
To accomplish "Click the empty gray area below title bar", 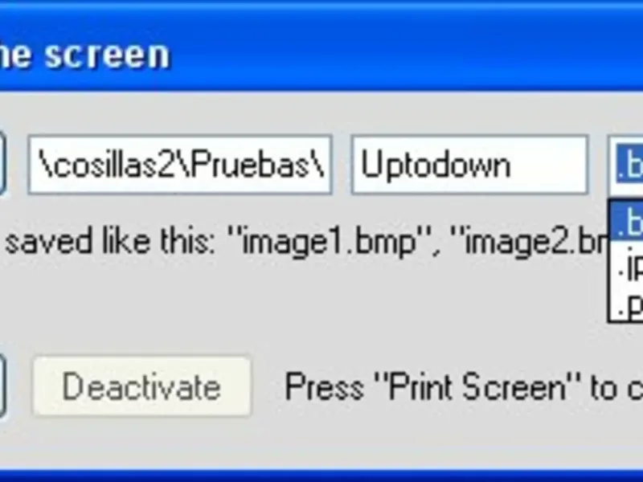I will coord(321,112).
